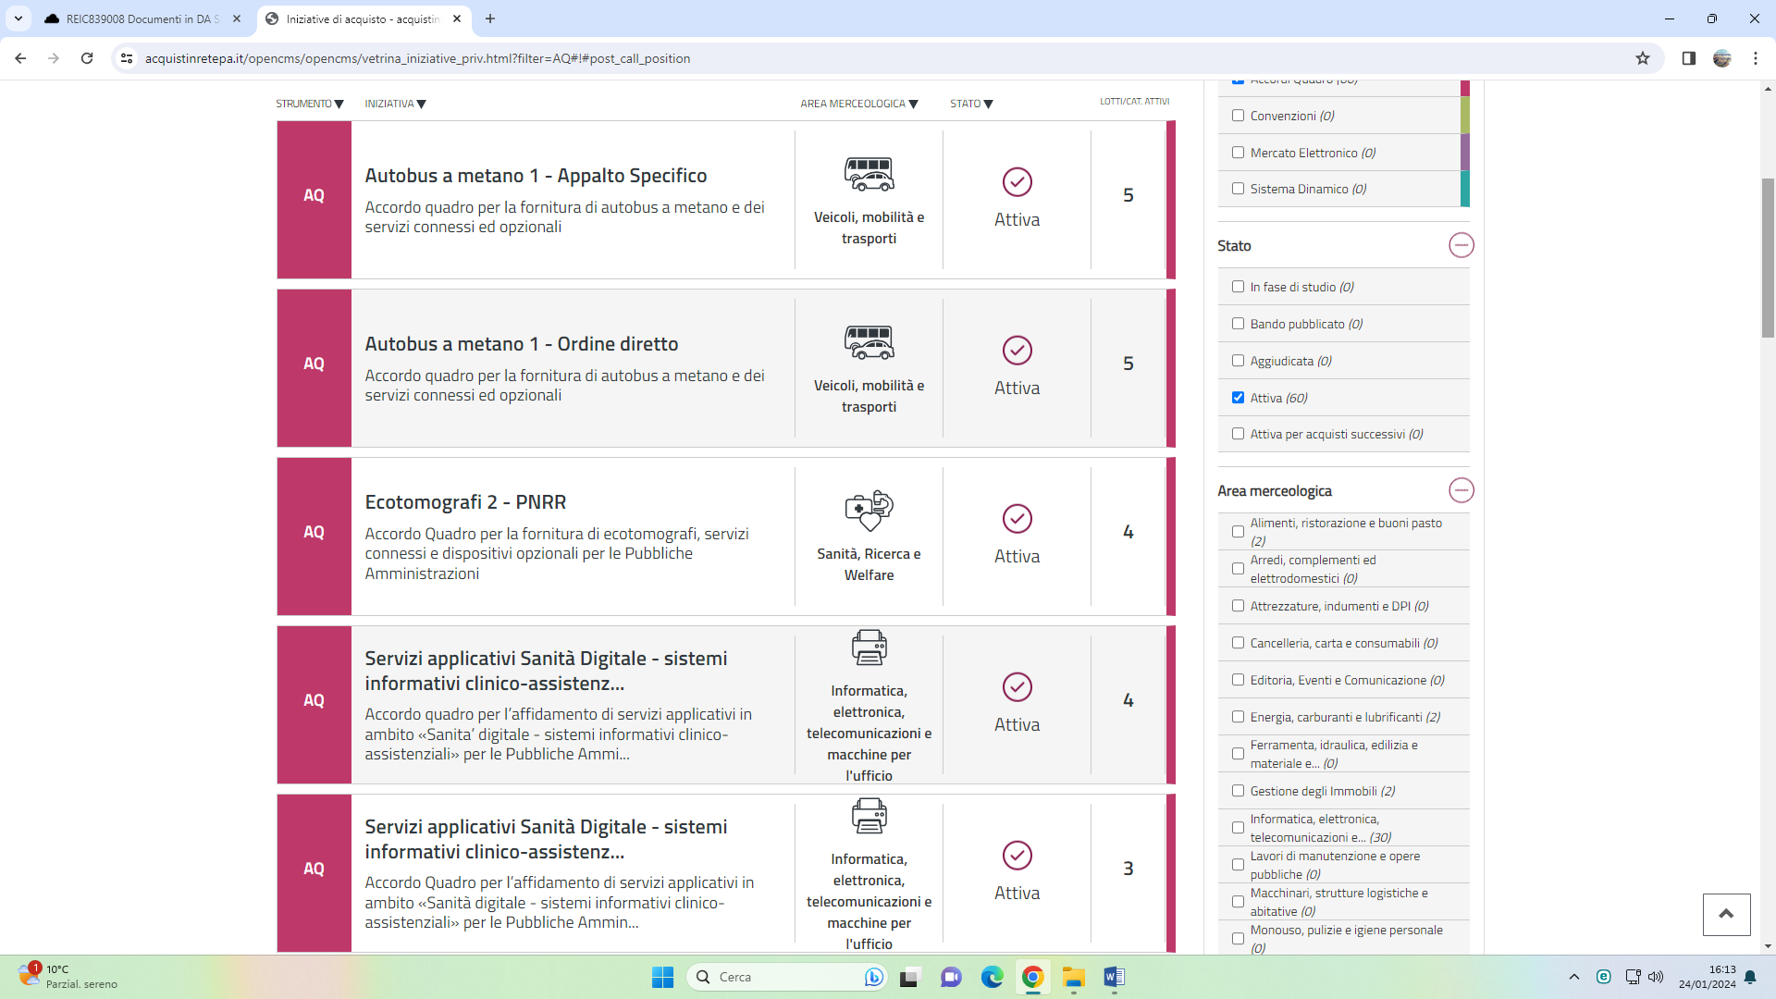Collapse the Stato filter section
The width and height of the screenshot is (1776, 999).
click(1461, 245)
